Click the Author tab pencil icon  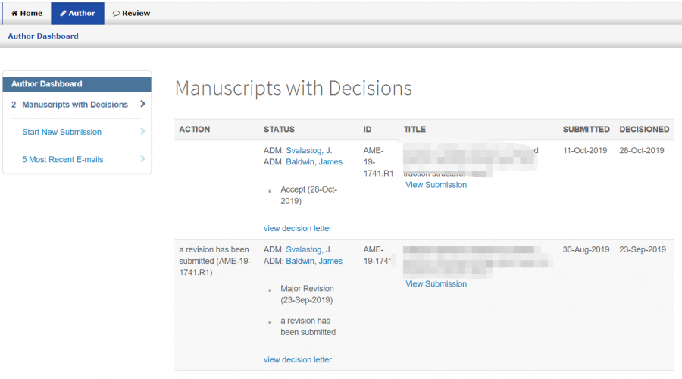tap(64, 13)
